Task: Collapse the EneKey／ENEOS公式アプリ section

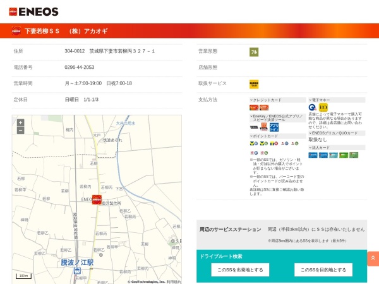Action: (277, 118)
